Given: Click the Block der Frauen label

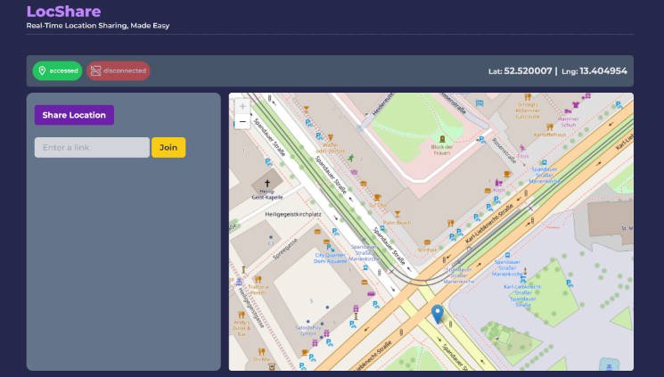Looking at the screenshot, I should tap(442, 150).
